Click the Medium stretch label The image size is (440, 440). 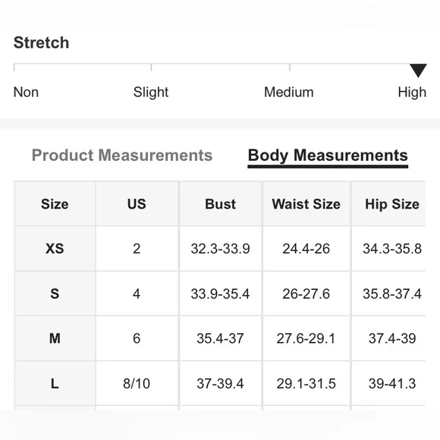click(289, 92)
